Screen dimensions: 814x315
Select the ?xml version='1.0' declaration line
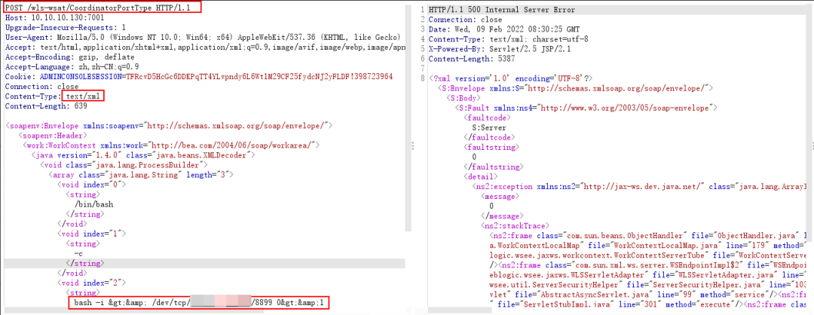point(511,78)
